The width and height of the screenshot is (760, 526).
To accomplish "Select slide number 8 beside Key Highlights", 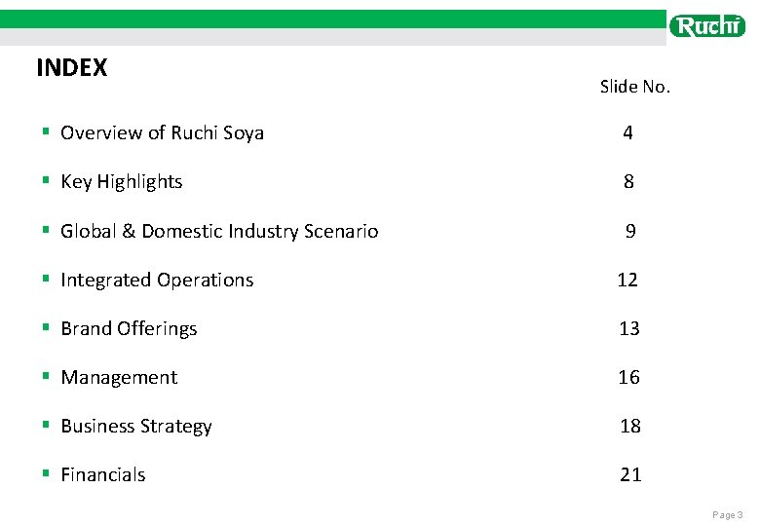I will [629, 182].
